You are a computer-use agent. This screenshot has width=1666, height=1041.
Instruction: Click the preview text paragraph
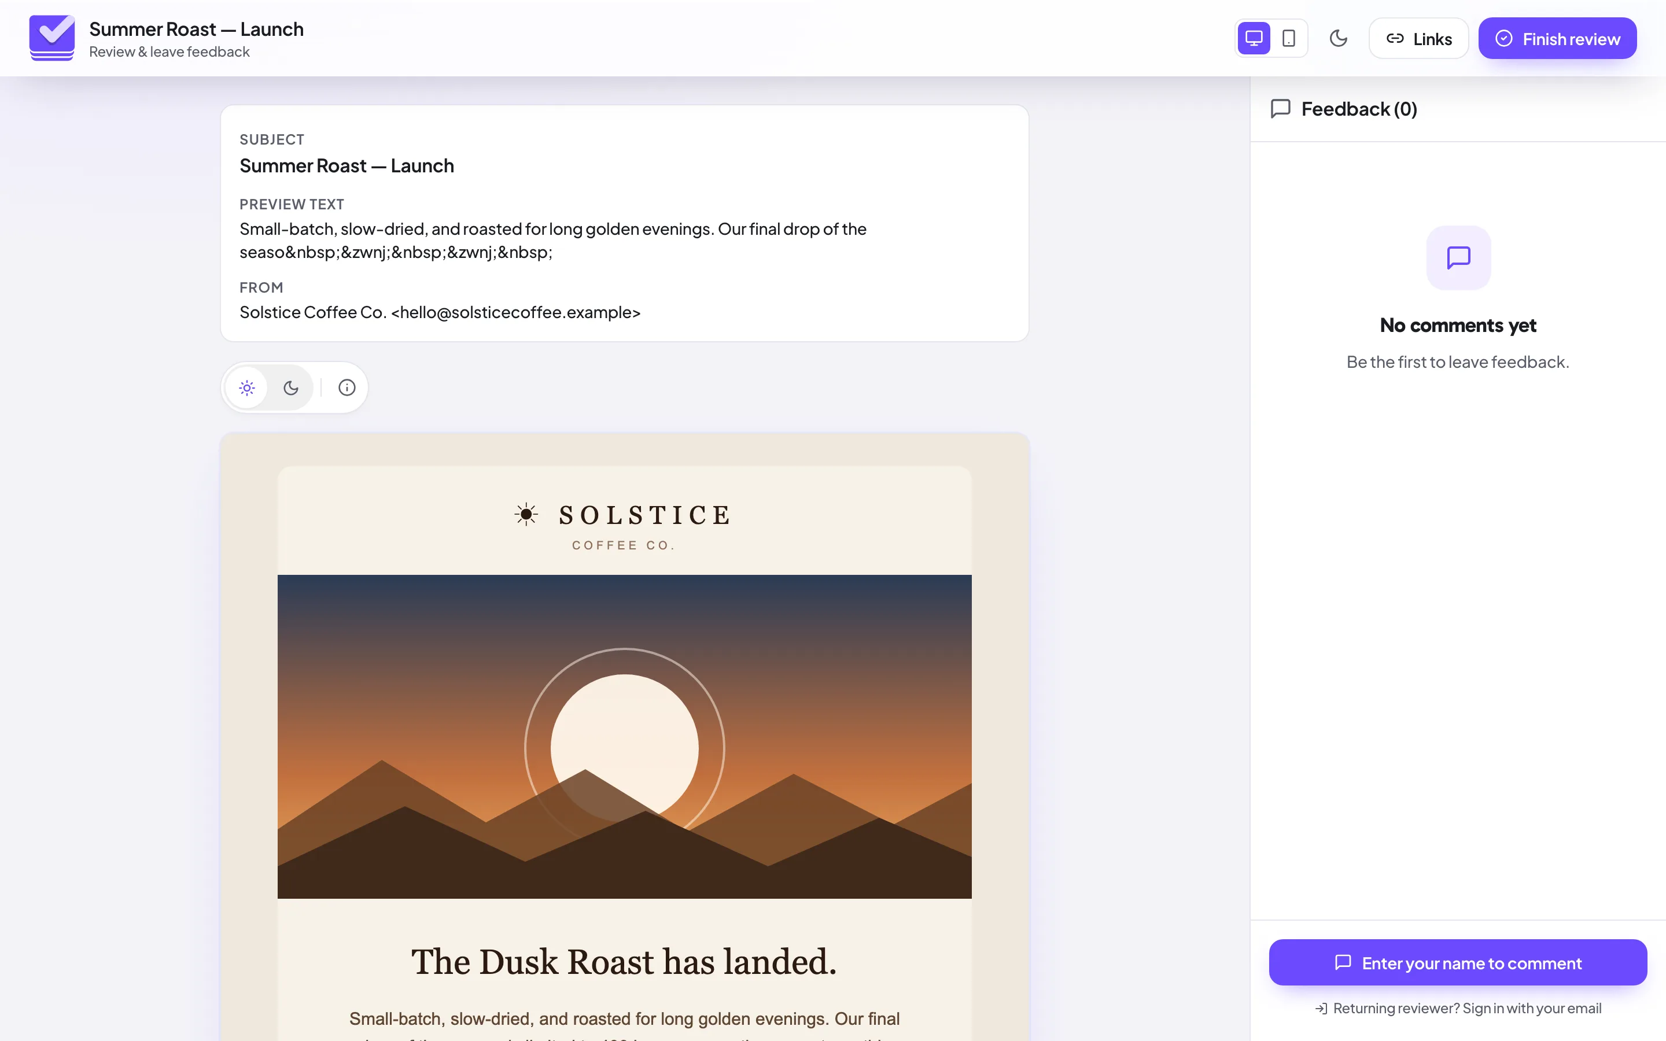point(553,240)
